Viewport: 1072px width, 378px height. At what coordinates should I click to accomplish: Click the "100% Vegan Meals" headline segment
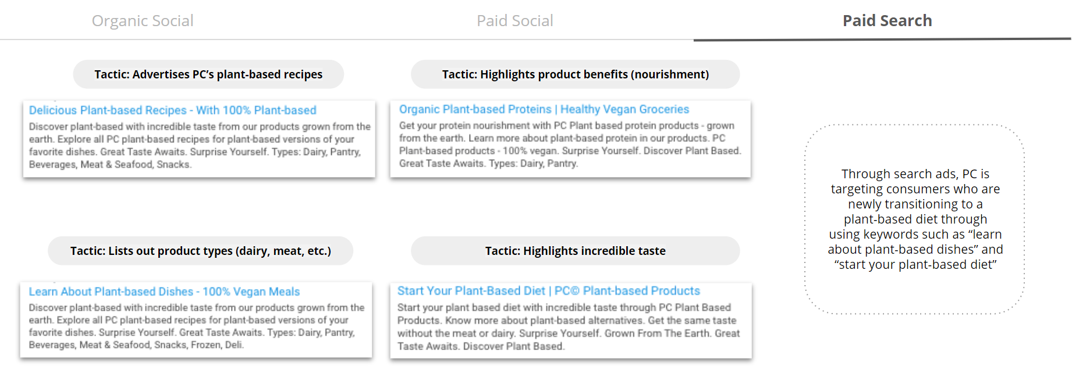point(251,291)
